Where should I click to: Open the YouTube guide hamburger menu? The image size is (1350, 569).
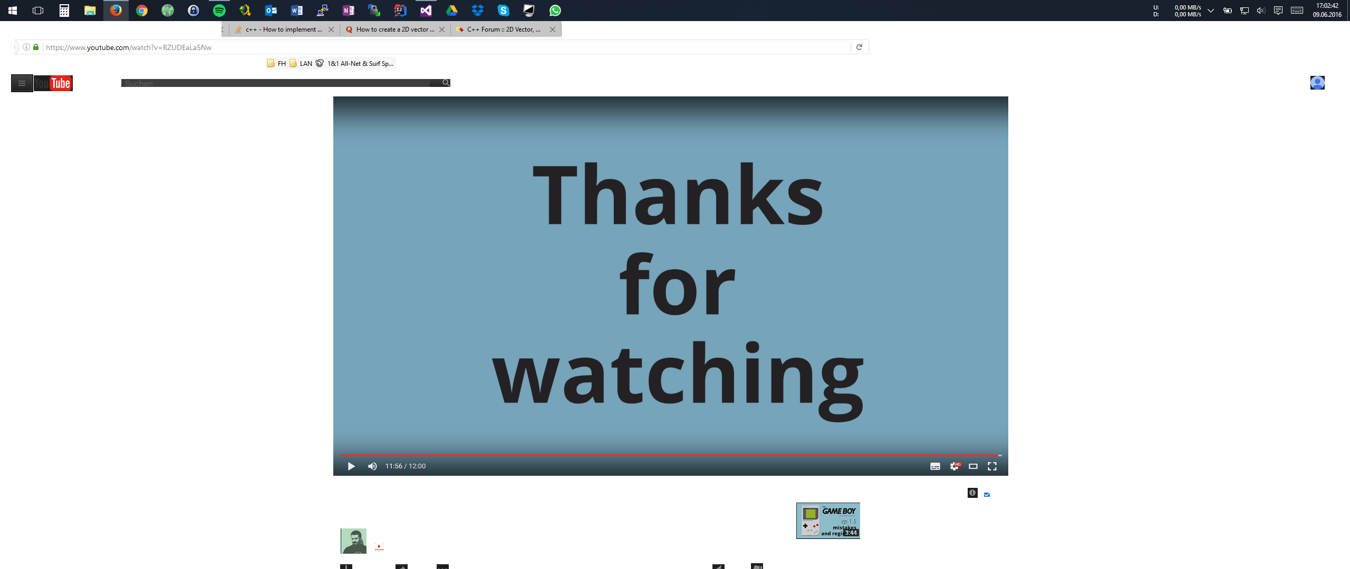coord(22,83)
